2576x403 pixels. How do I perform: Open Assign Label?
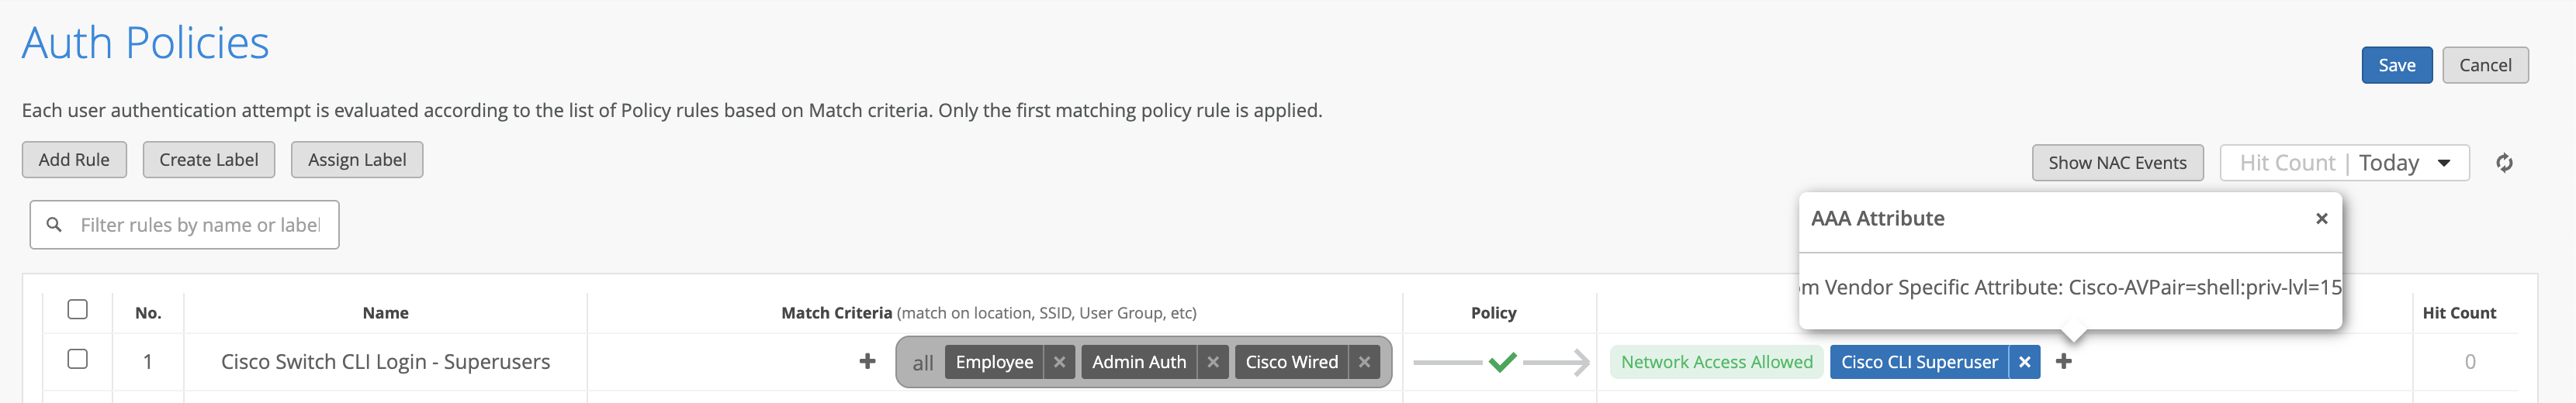tap(356, 160)
